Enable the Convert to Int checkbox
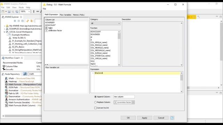The width and height of the screenshot is (223, 125). coord(95,108)
